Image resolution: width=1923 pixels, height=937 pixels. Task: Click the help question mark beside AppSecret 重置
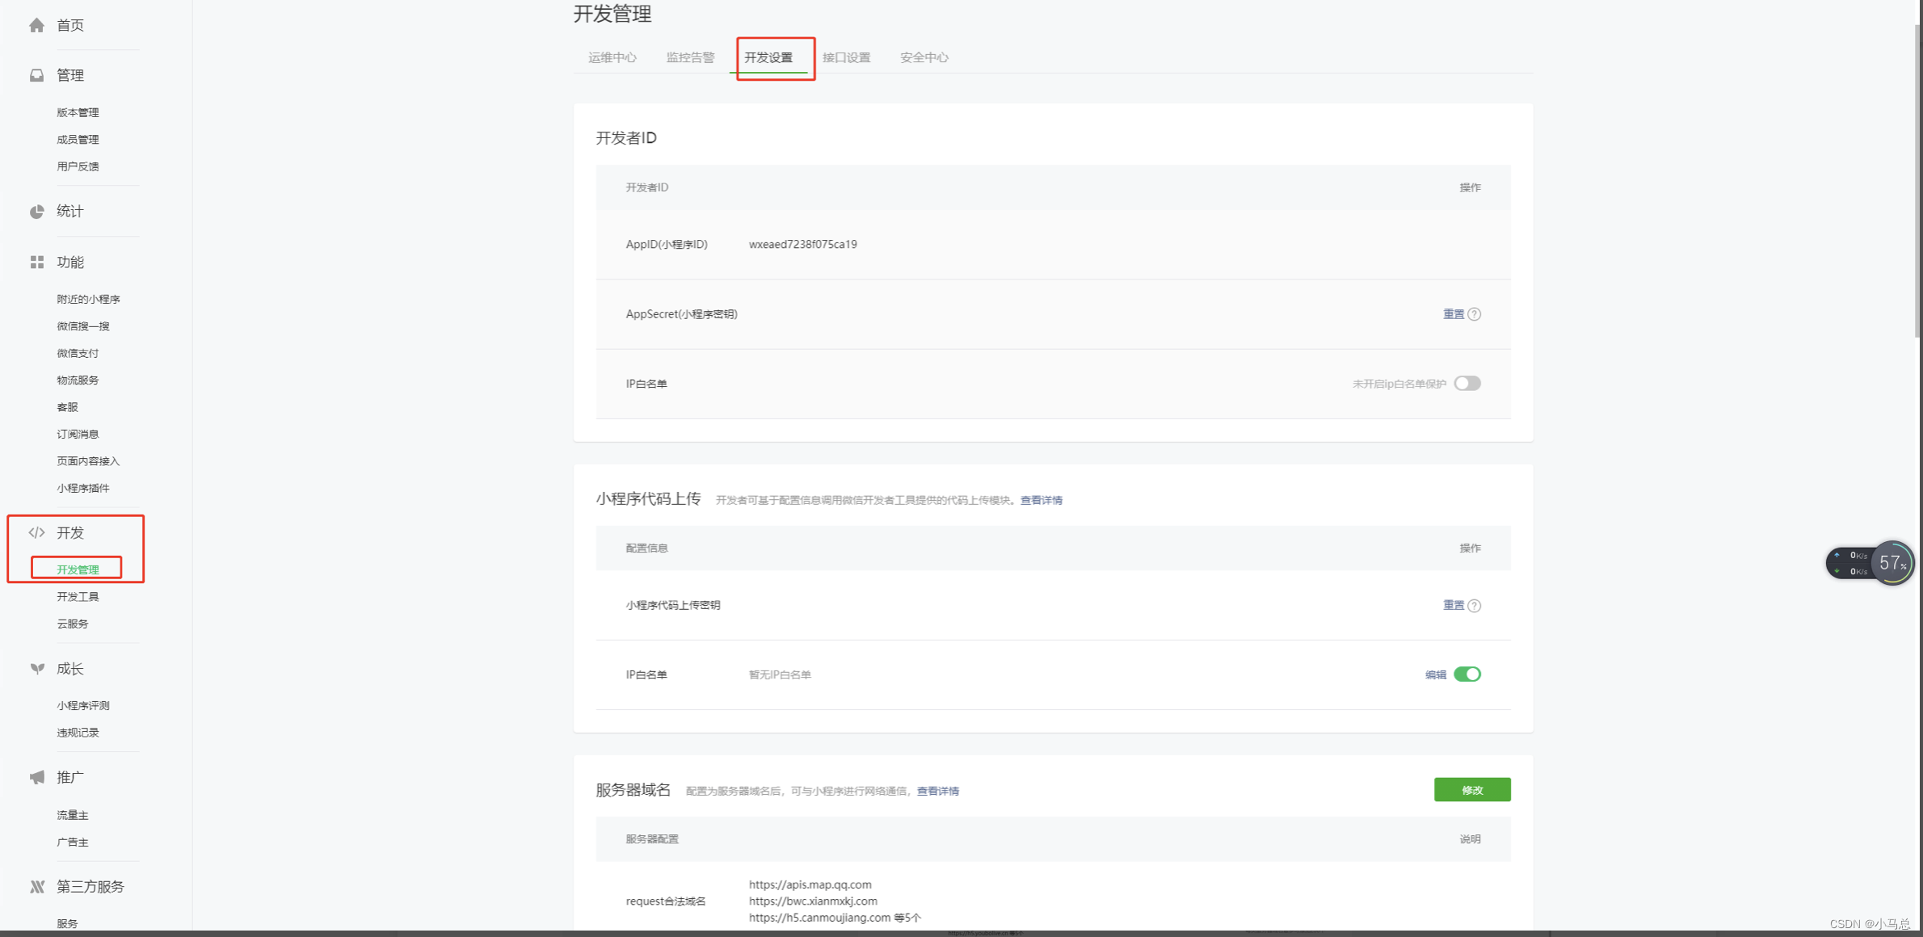click(1475, 314)
